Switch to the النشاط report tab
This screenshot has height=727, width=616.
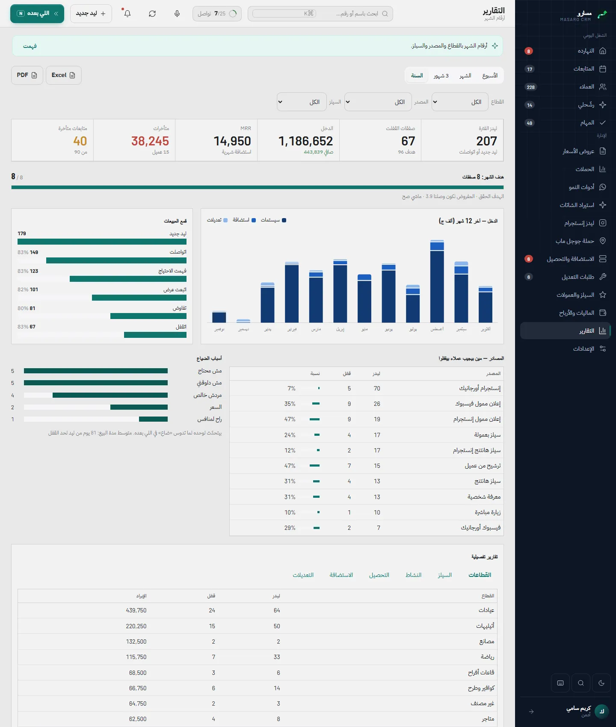click(414, 575)
